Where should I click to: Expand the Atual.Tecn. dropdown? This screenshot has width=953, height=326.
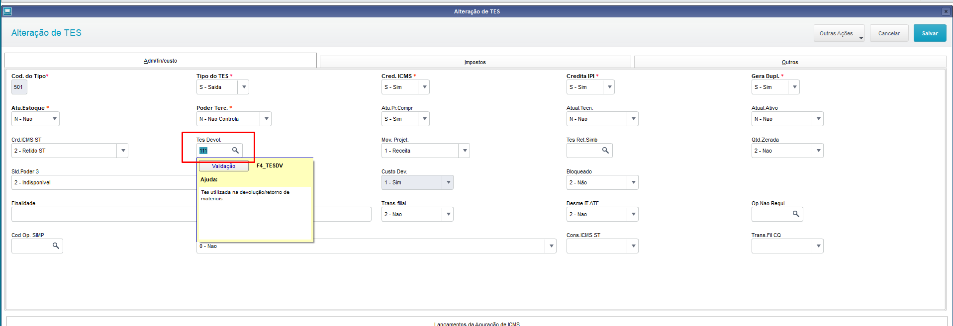(633, 119)
